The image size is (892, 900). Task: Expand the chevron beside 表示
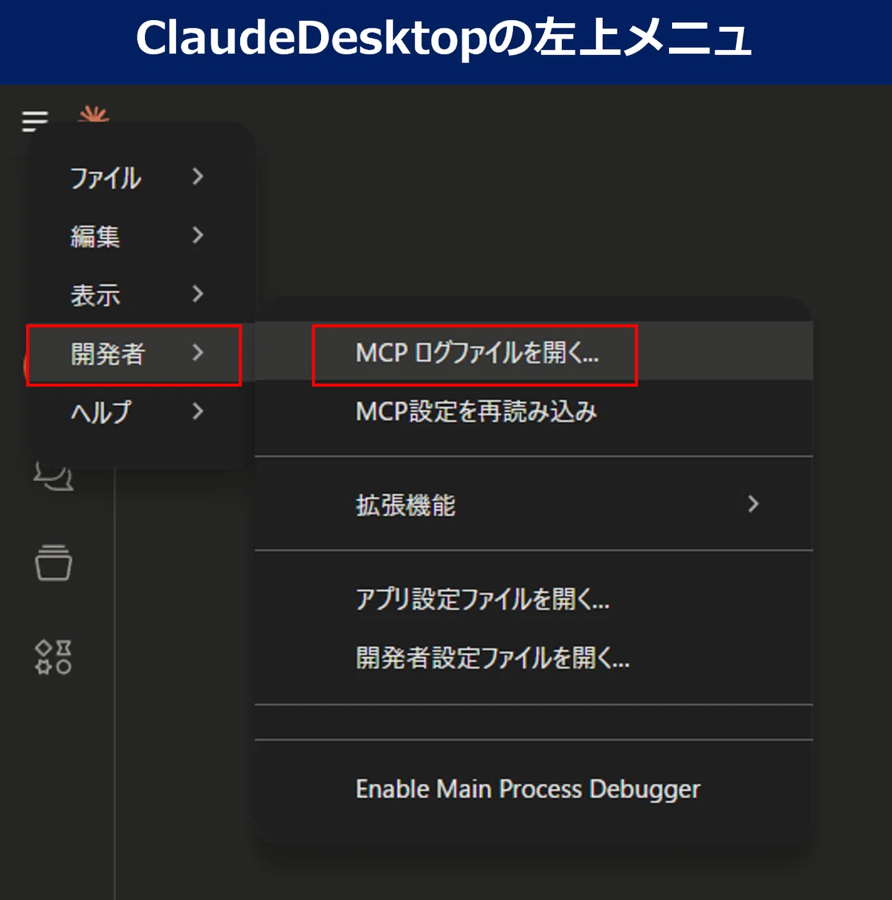click(197, 294)
